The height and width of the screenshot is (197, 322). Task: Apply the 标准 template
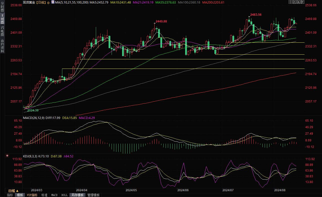click(x=44, y=195)
